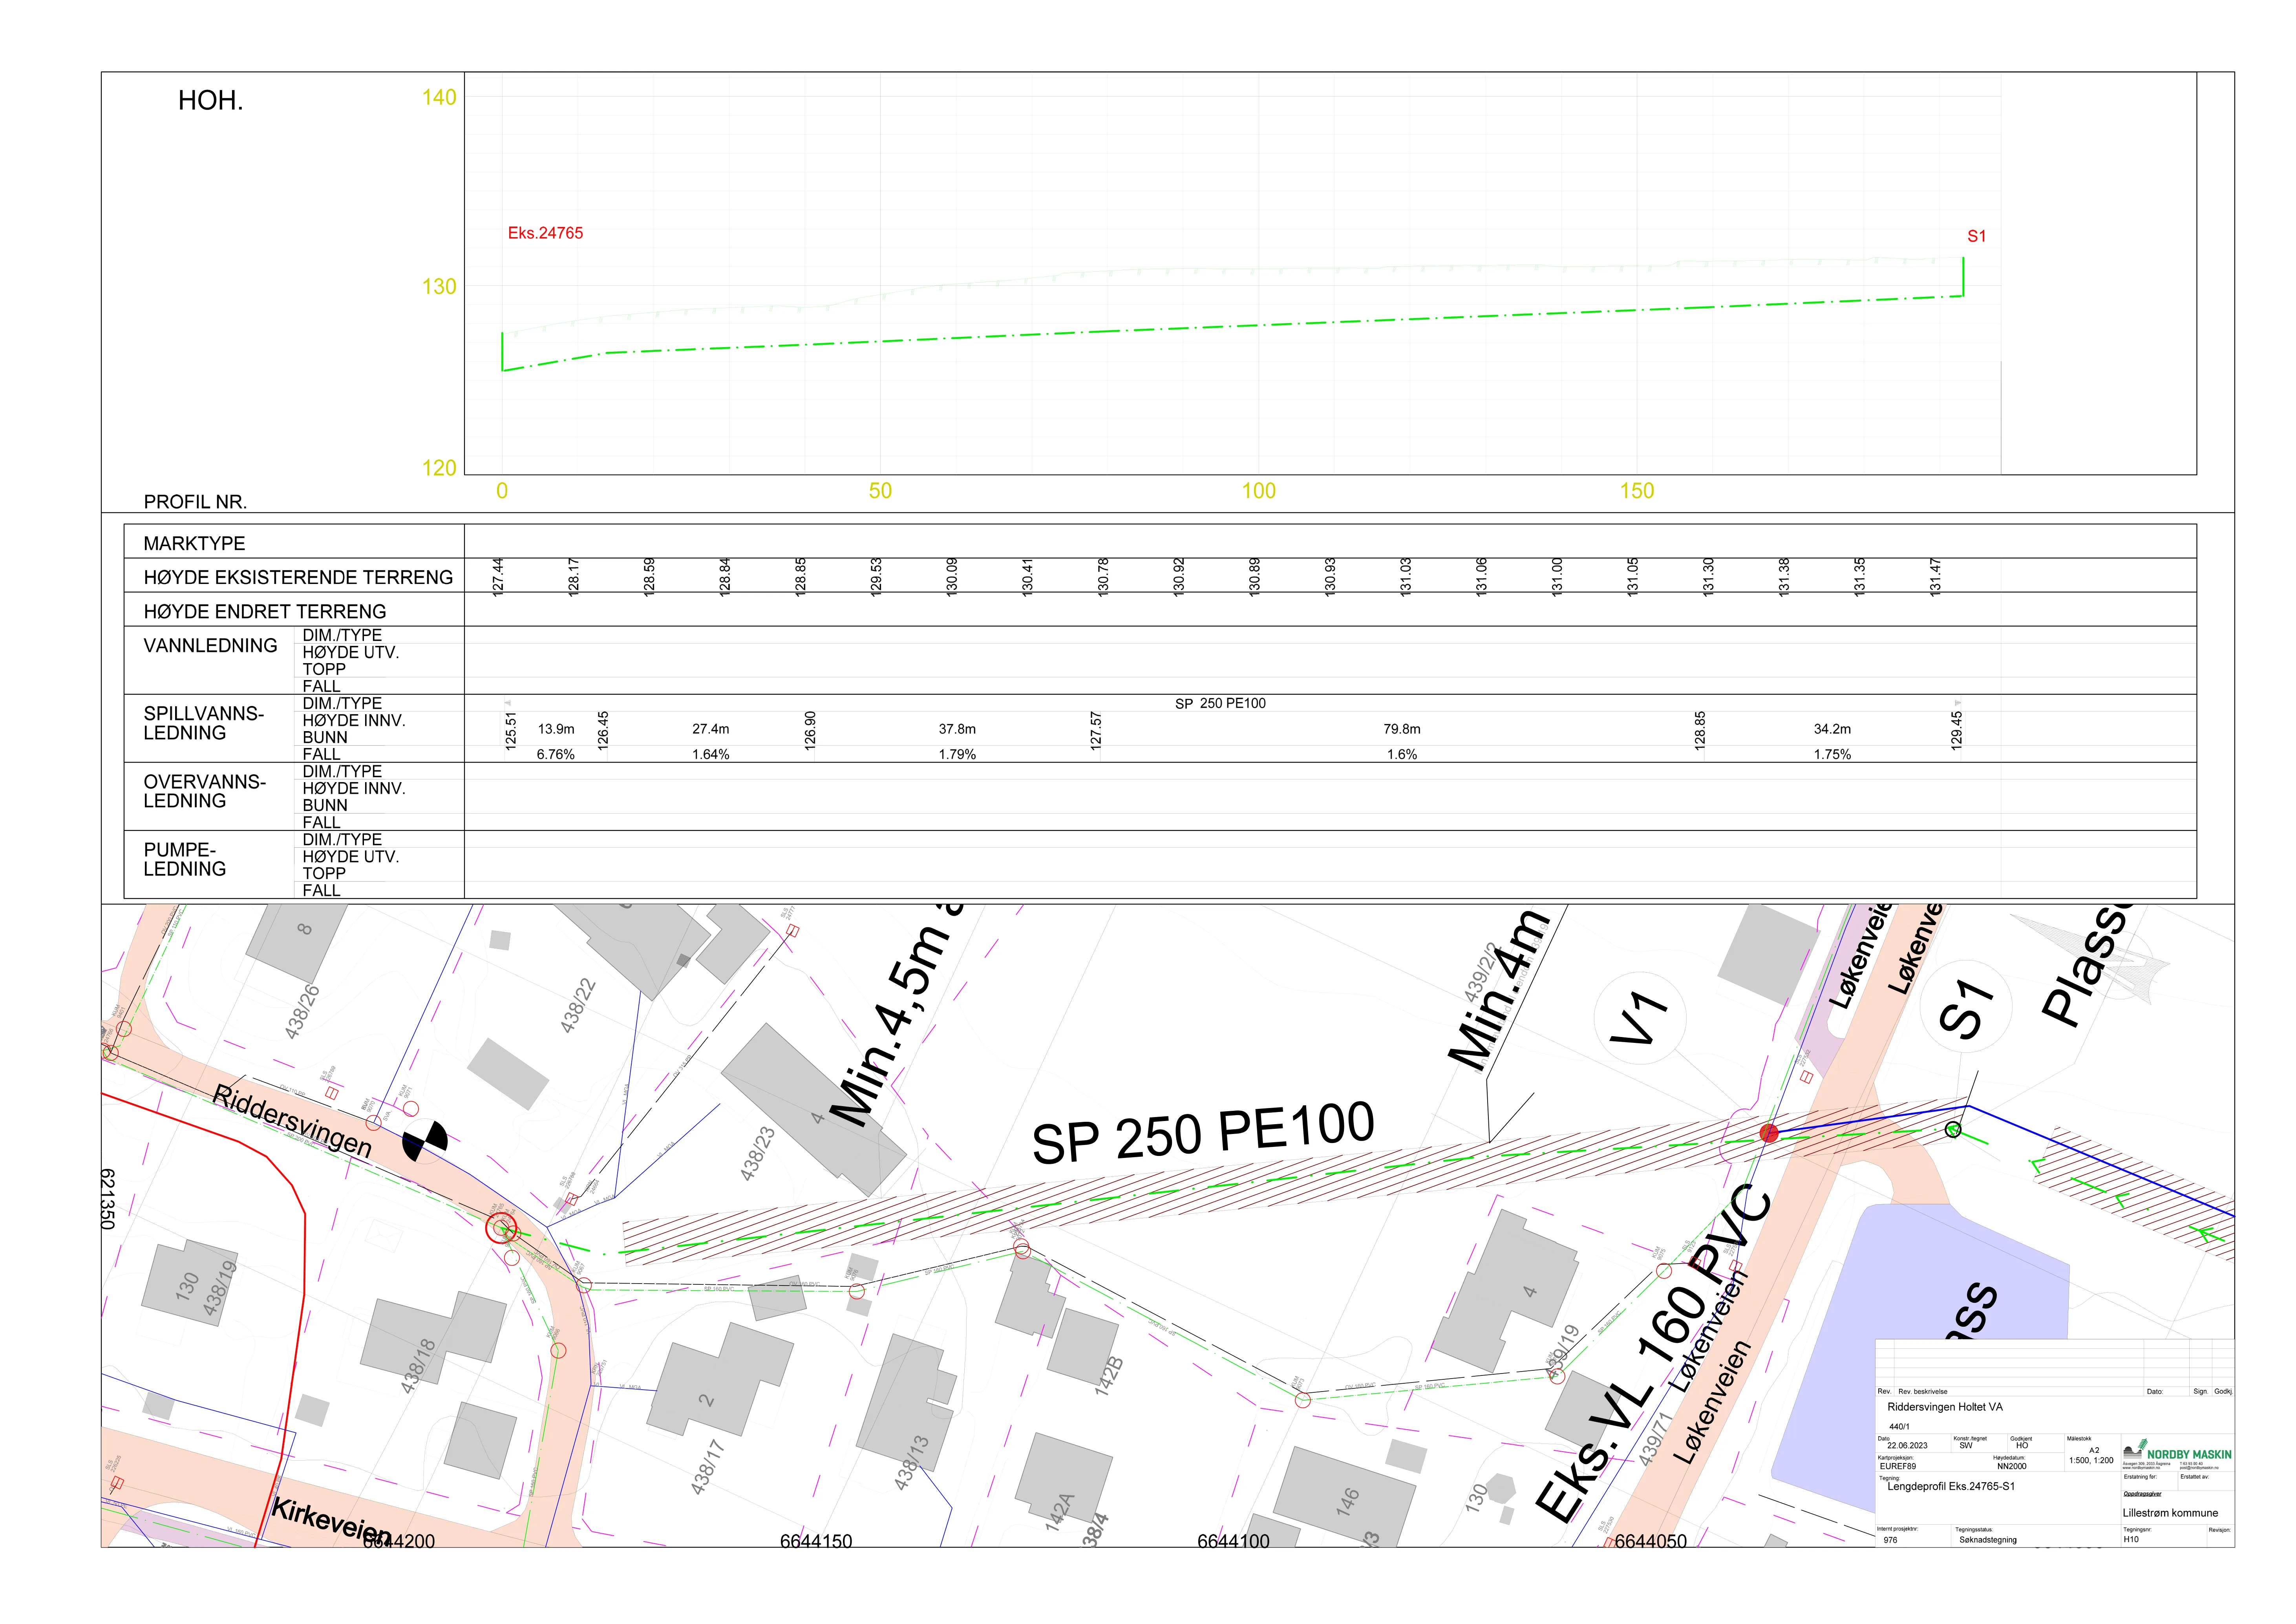Click the pipe length '13.9m'
This screenshot has width=2296, height=1624.
point(556,729)
